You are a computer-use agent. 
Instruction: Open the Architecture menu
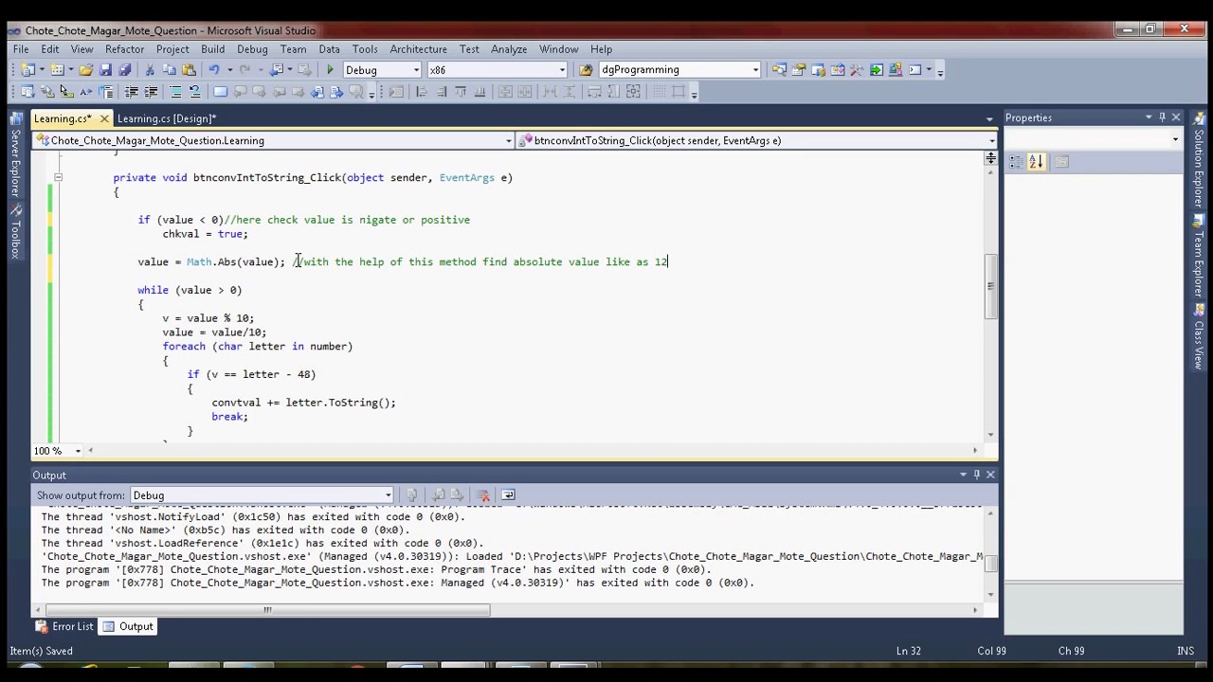[418, 49]
